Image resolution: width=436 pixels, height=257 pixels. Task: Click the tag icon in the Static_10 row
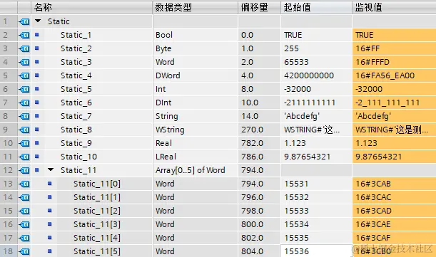click(24, 157)
